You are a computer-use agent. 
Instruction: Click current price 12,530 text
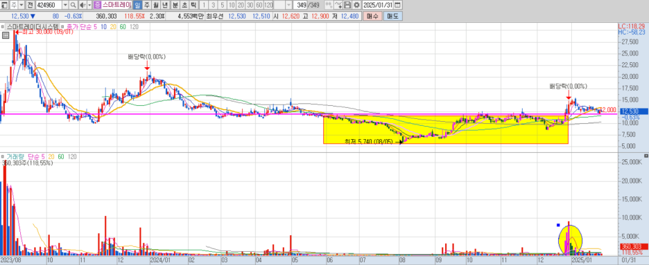[20, 16]
